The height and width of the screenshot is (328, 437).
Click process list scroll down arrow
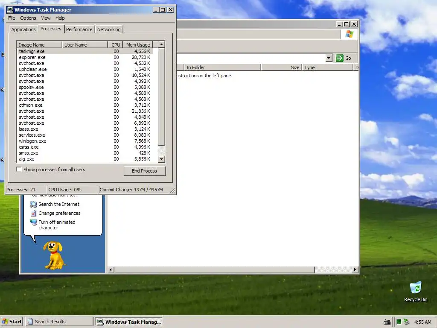162,159
